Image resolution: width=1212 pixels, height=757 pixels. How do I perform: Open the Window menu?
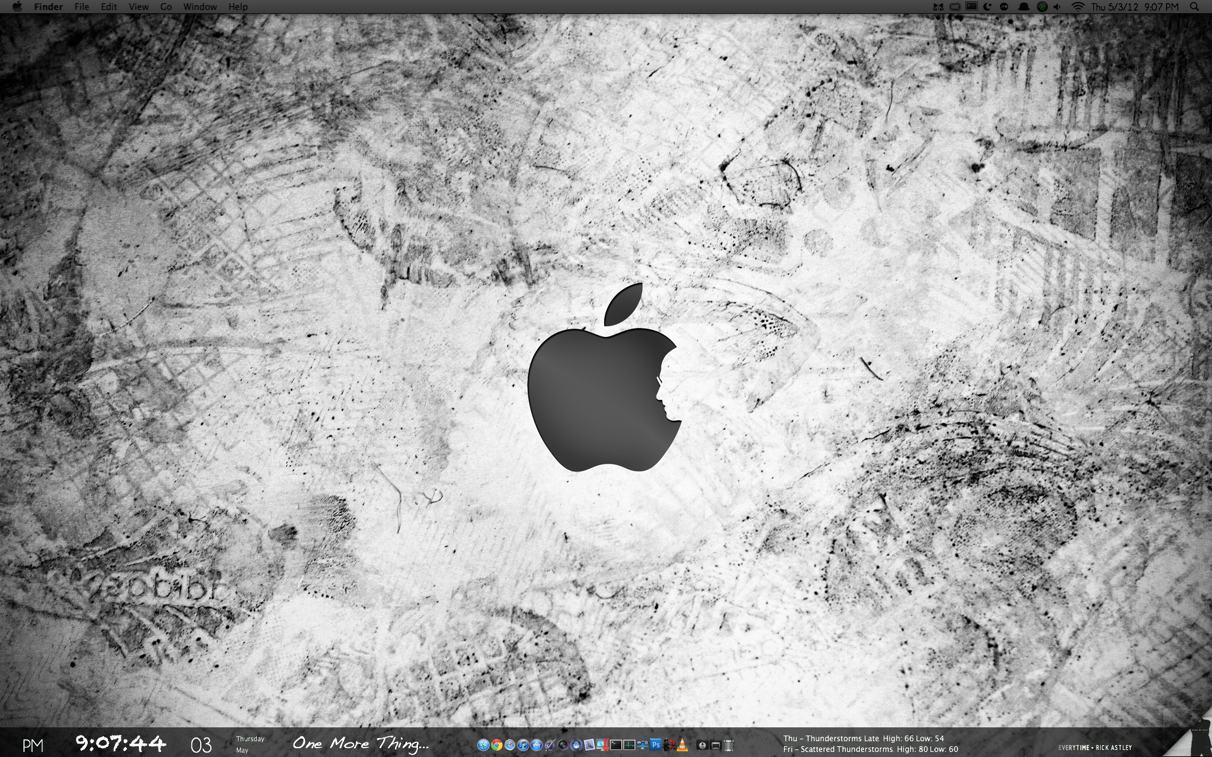tap(200, 6)
